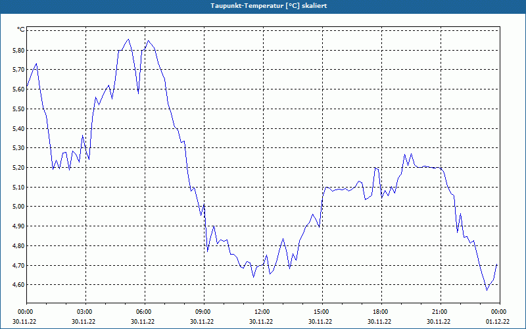Click the 5,60 y-axis label
The image size is (526, 329).
pyautogui.click(x=18, y=89)
